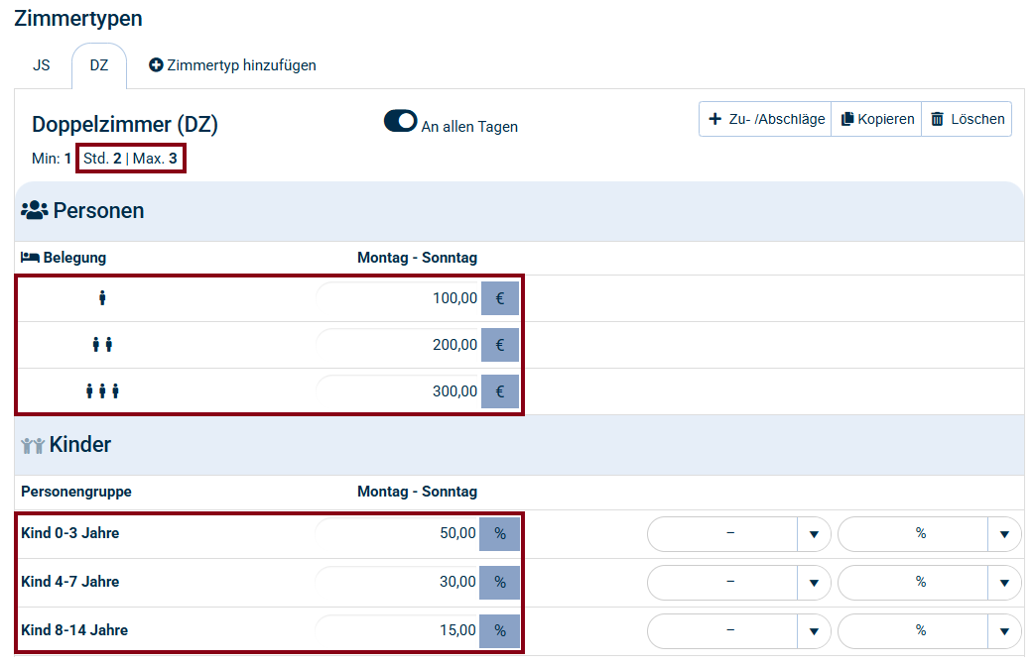Click the euro symbol beside 100,00

(500, 298)
